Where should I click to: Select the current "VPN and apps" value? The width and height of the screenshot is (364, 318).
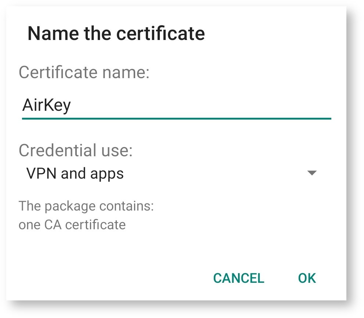(75, 173)
